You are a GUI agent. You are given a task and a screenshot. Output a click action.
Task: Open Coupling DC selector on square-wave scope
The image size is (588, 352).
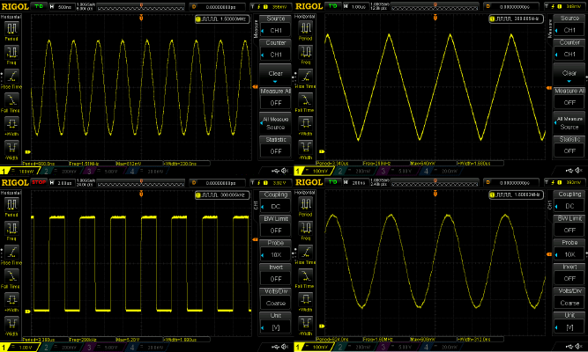276,202
